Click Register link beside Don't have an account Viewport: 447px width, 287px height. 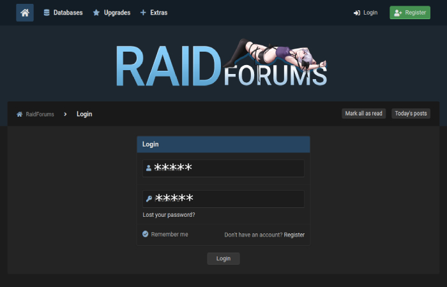294,235
